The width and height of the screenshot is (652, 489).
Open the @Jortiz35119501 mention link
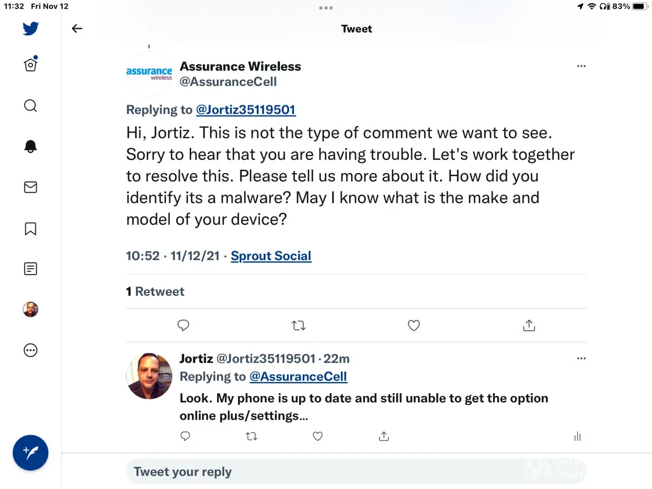tap(246, 110)
